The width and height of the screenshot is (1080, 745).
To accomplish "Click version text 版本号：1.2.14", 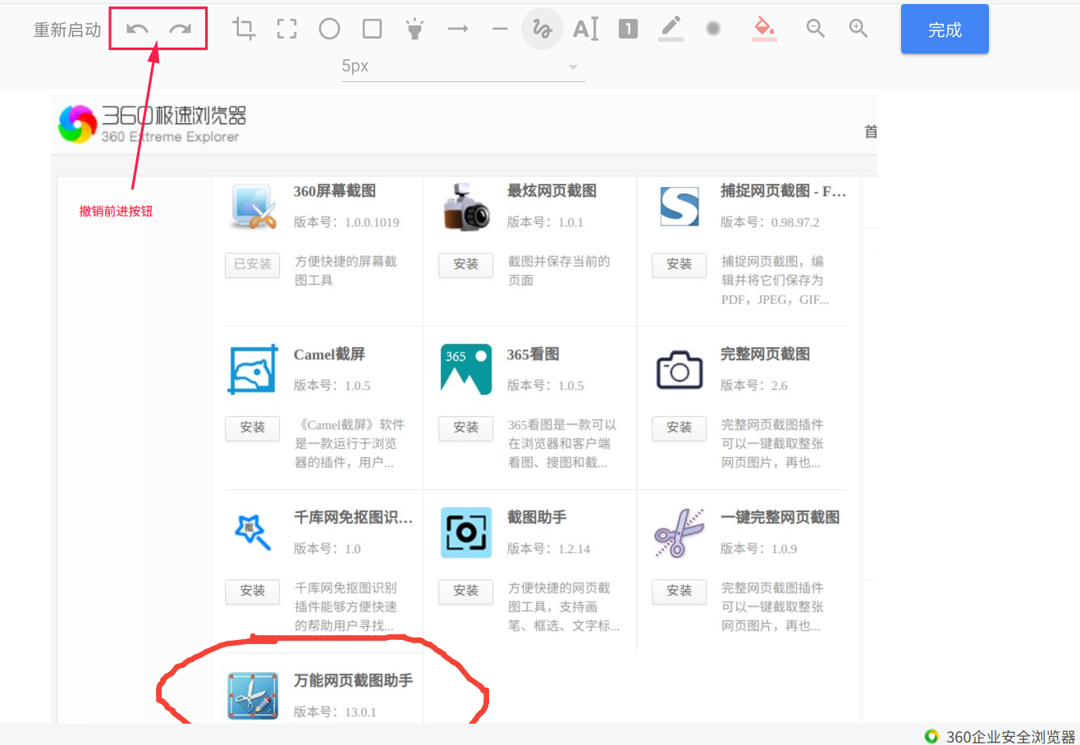I will [548, 549].
